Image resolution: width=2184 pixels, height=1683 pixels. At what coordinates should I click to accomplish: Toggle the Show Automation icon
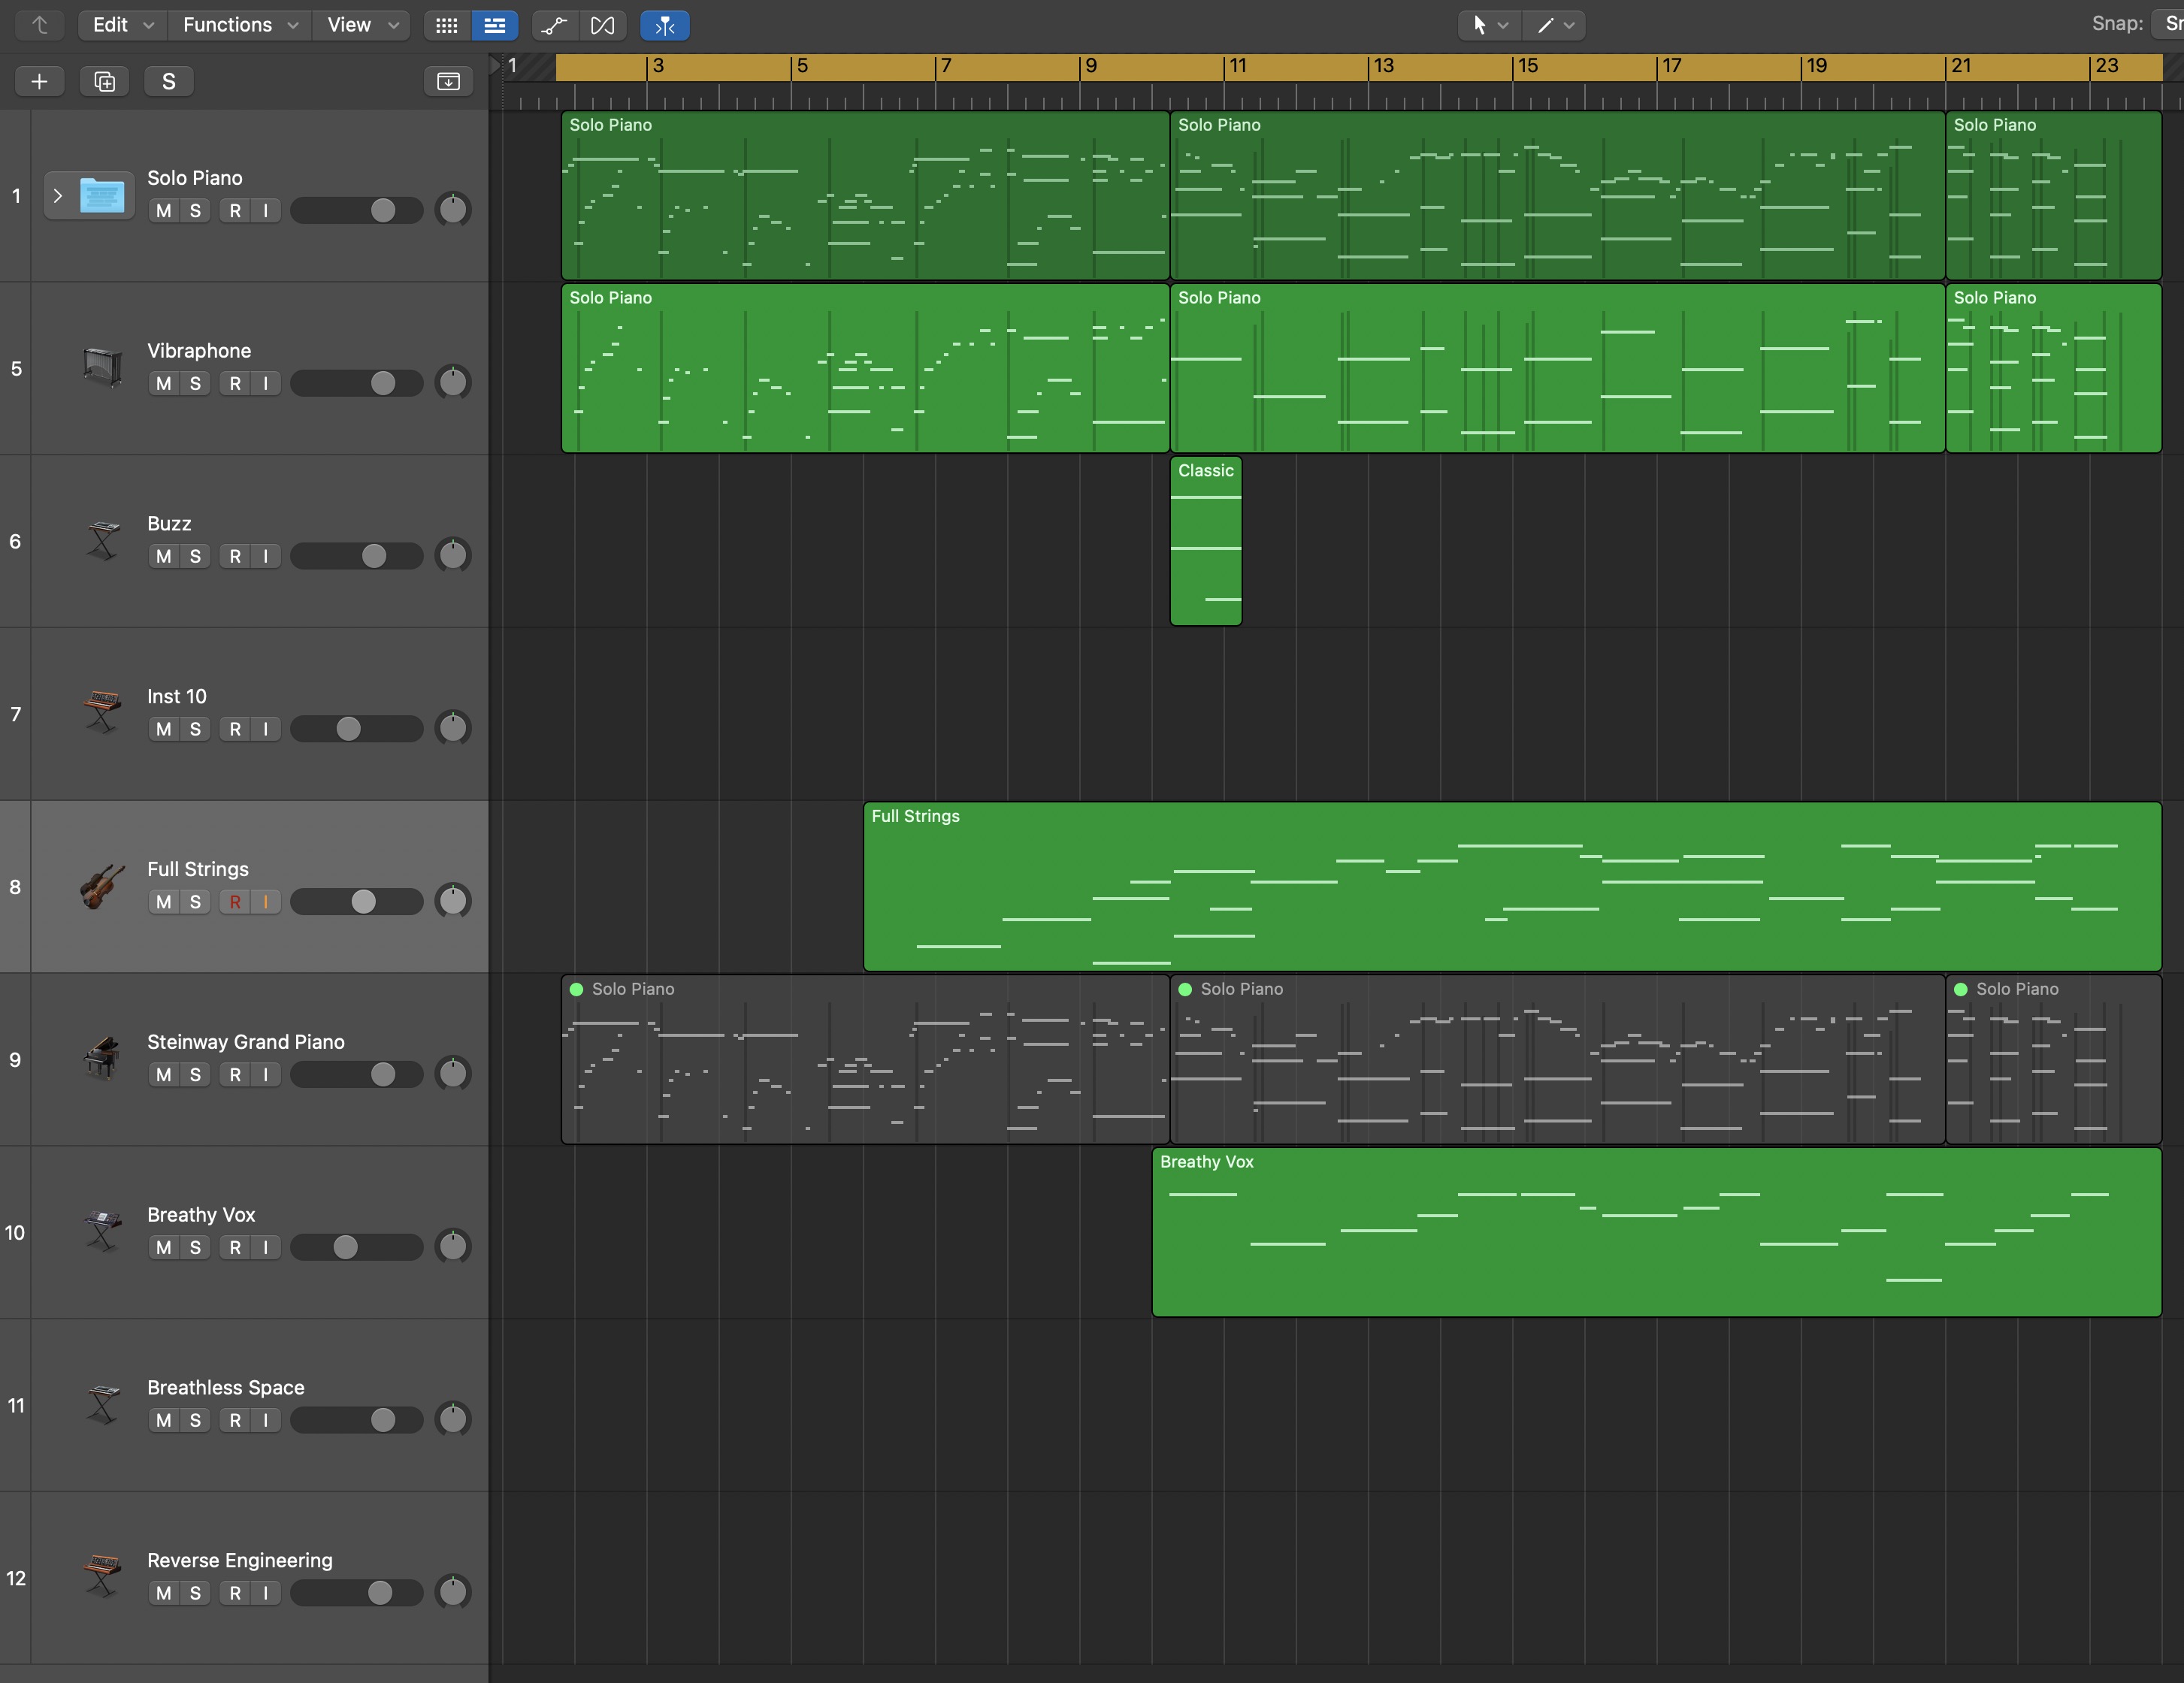click(555, 25)
